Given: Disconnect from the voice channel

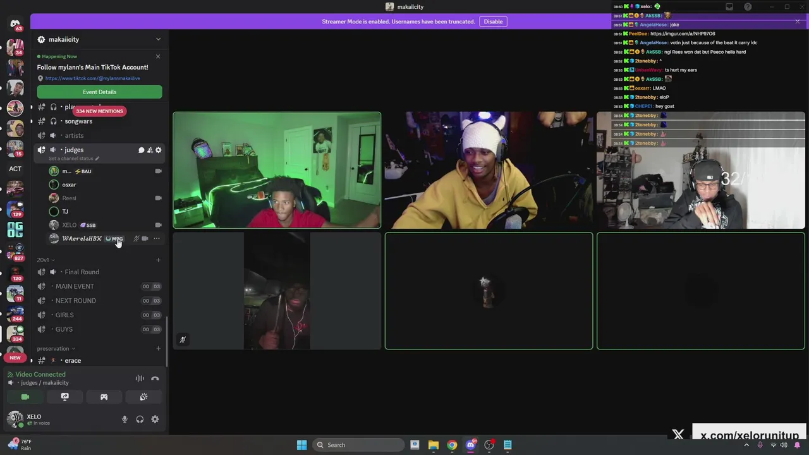Looking at the screenshot, I should point(155,379).
